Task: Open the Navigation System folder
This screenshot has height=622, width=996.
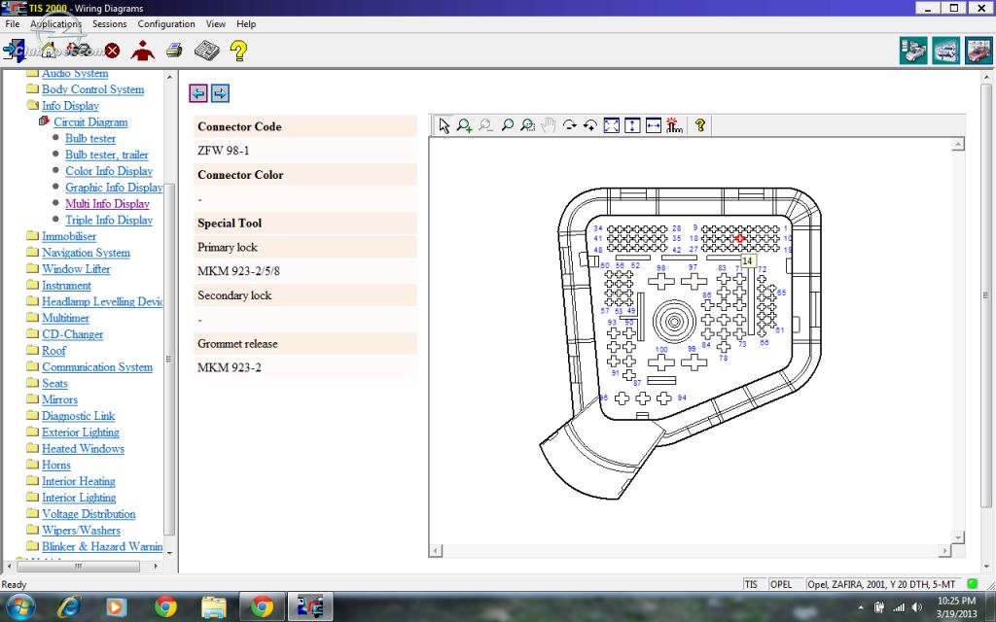Action: coord(86,253)
